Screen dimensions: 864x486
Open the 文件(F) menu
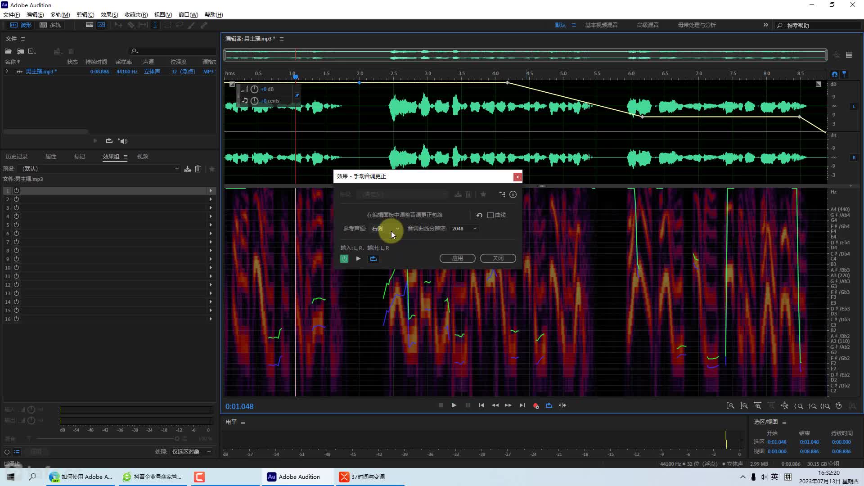pyautogui.click(x=12, y=15)
